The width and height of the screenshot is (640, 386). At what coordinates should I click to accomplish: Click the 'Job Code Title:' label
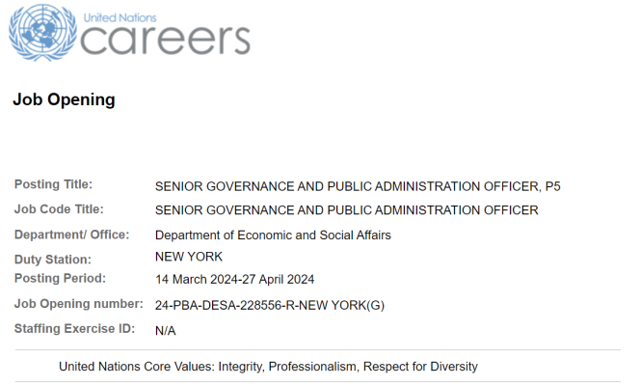(59, 209)
